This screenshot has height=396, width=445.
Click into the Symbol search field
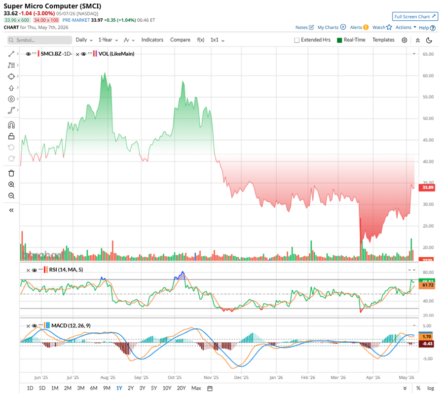(x=40, y=40)
